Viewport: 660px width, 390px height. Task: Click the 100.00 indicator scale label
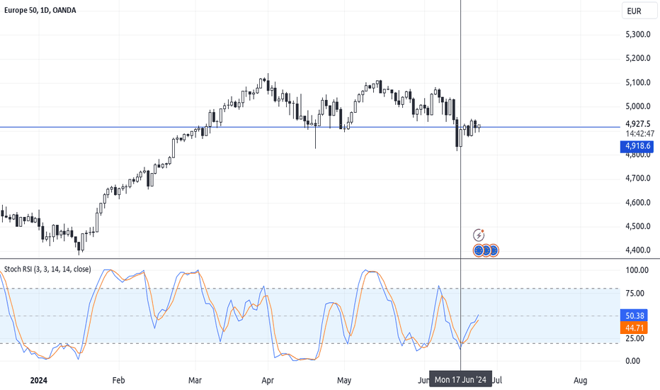[x=637, y=270]
